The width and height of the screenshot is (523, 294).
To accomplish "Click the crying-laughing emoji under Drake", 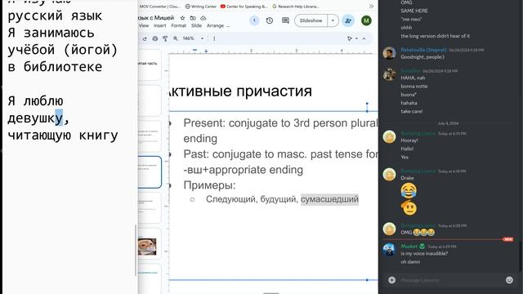I will pyautogui.click(x=409, y=190).
